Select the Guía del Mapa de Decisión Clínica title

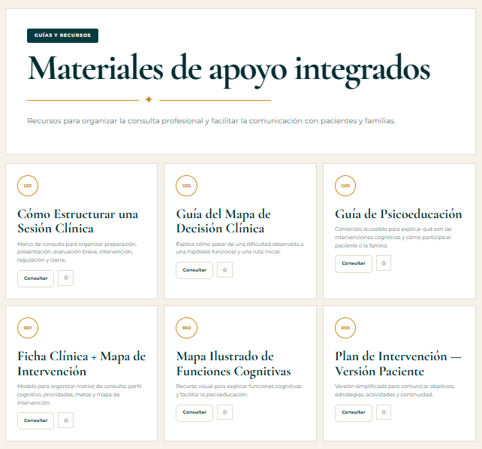click(224, 221)
